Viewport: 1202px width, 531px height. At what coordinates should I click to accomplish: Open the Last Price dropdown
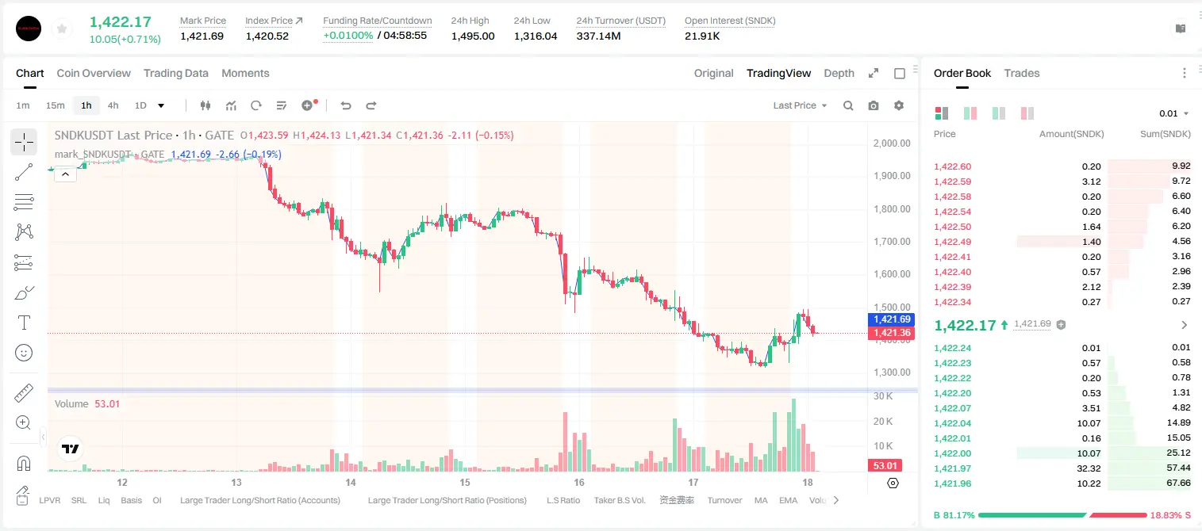pyautogui.click(x=800, y=105)
